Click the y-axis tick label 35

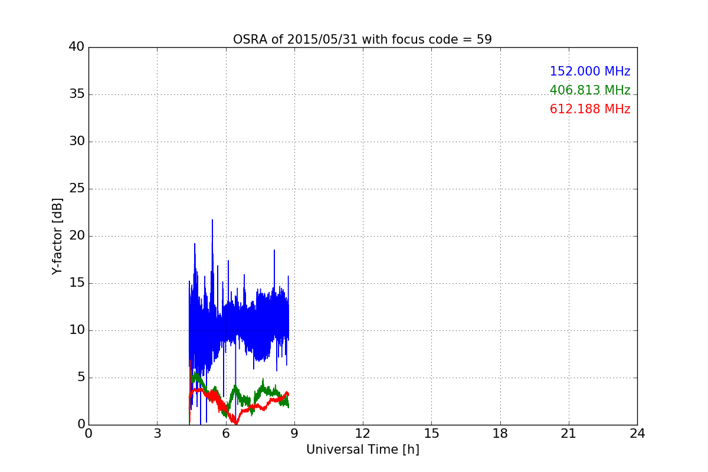point(77,94)
